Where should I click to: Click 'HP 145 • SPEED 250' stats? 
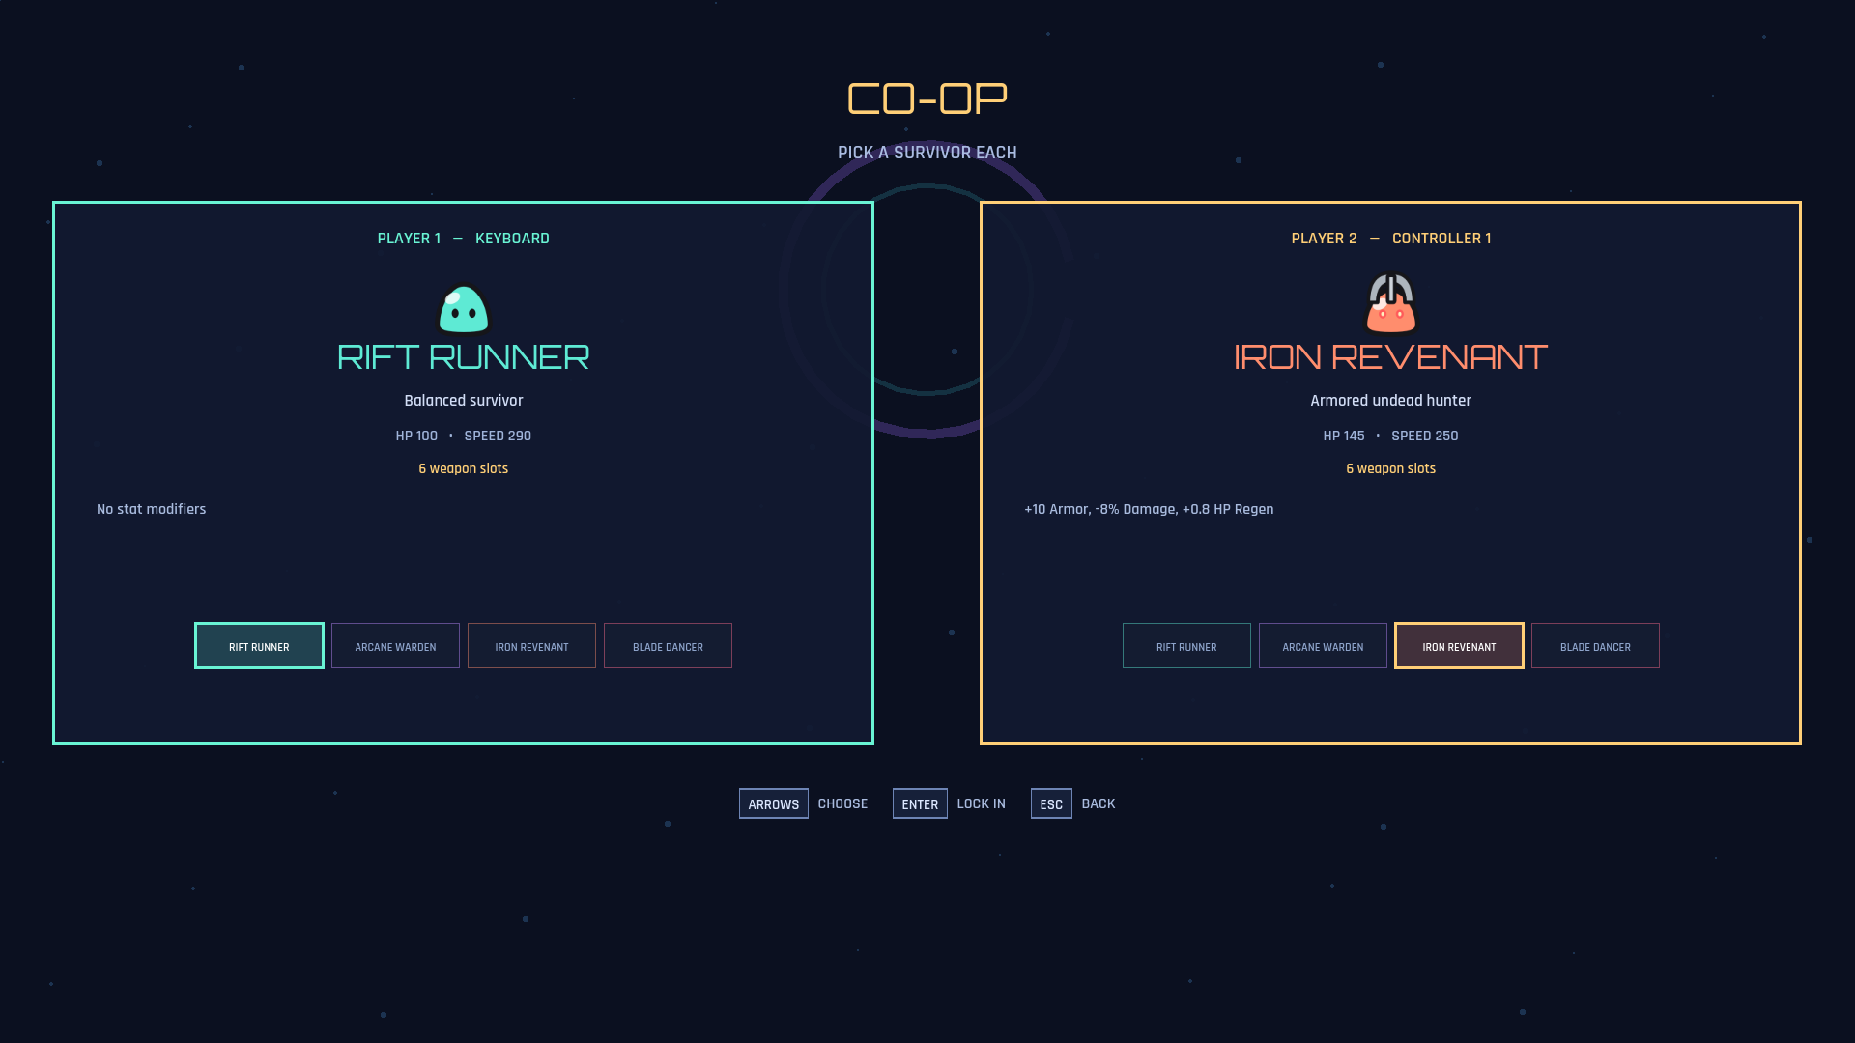point(1391,436)
